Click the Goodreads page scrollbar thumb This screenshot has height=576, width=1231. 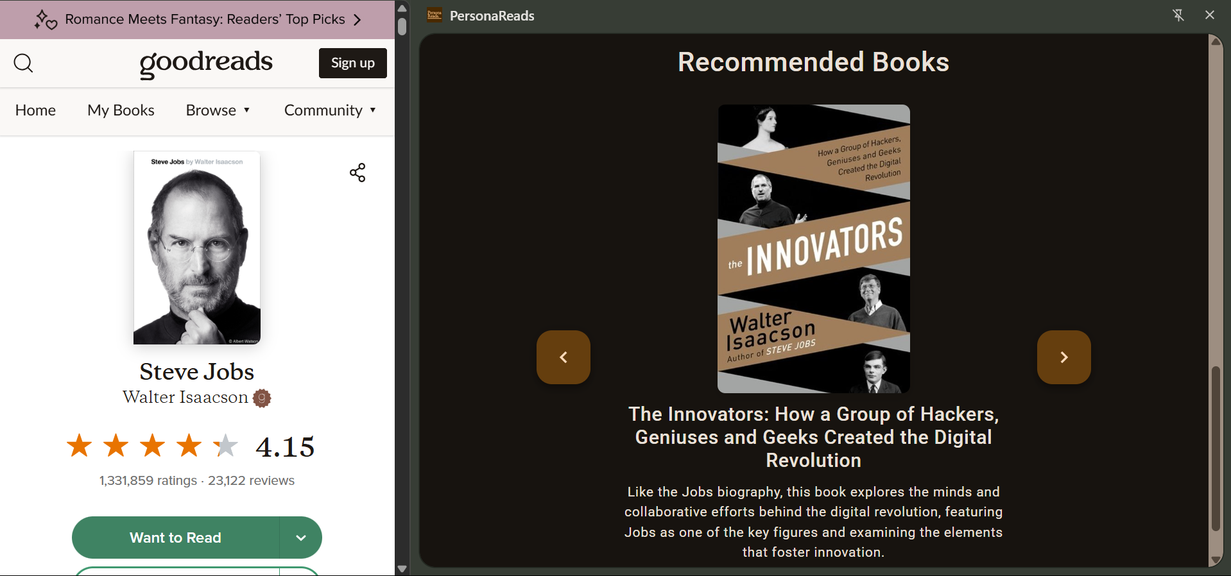click(x=402, y=27)
